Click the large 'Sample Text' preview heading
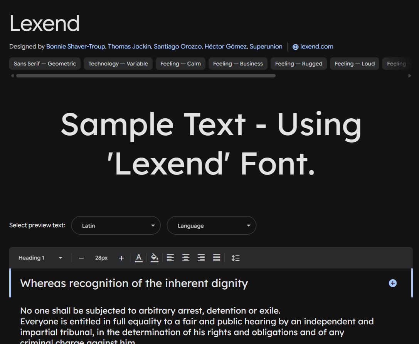This screenshot has height=344, width=419. click(x=211, y=144)
